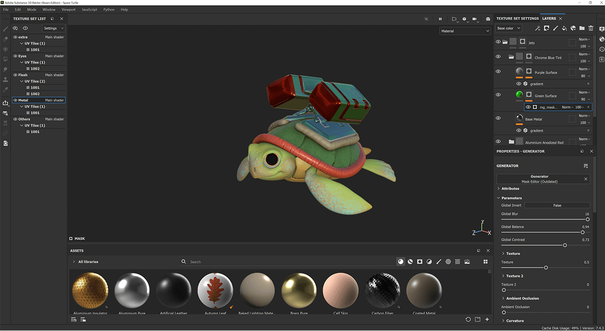Add a fill layer using paint bucket icon
Image resolution: width=605 pixels, height=331 pixels.
[x=564, y=28]
